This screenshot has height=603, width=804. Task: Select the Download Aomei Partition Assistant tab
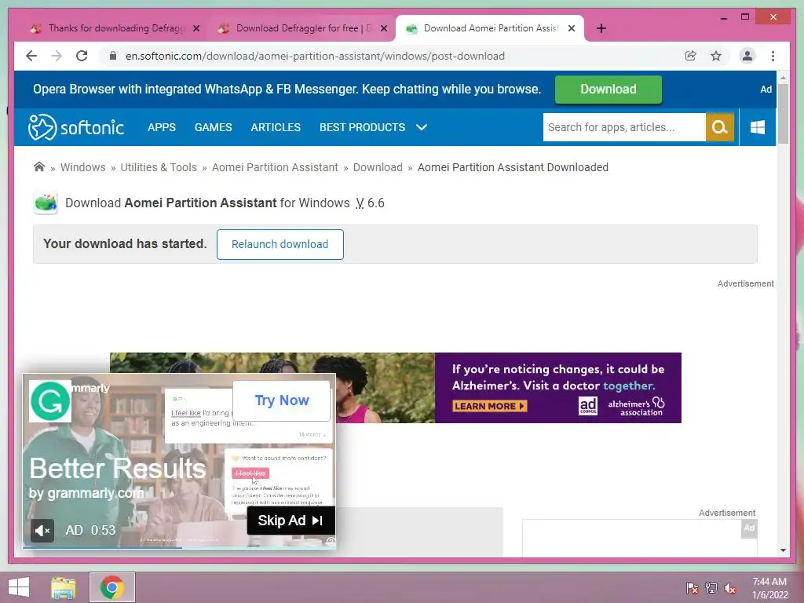click(x=490, y=28)
